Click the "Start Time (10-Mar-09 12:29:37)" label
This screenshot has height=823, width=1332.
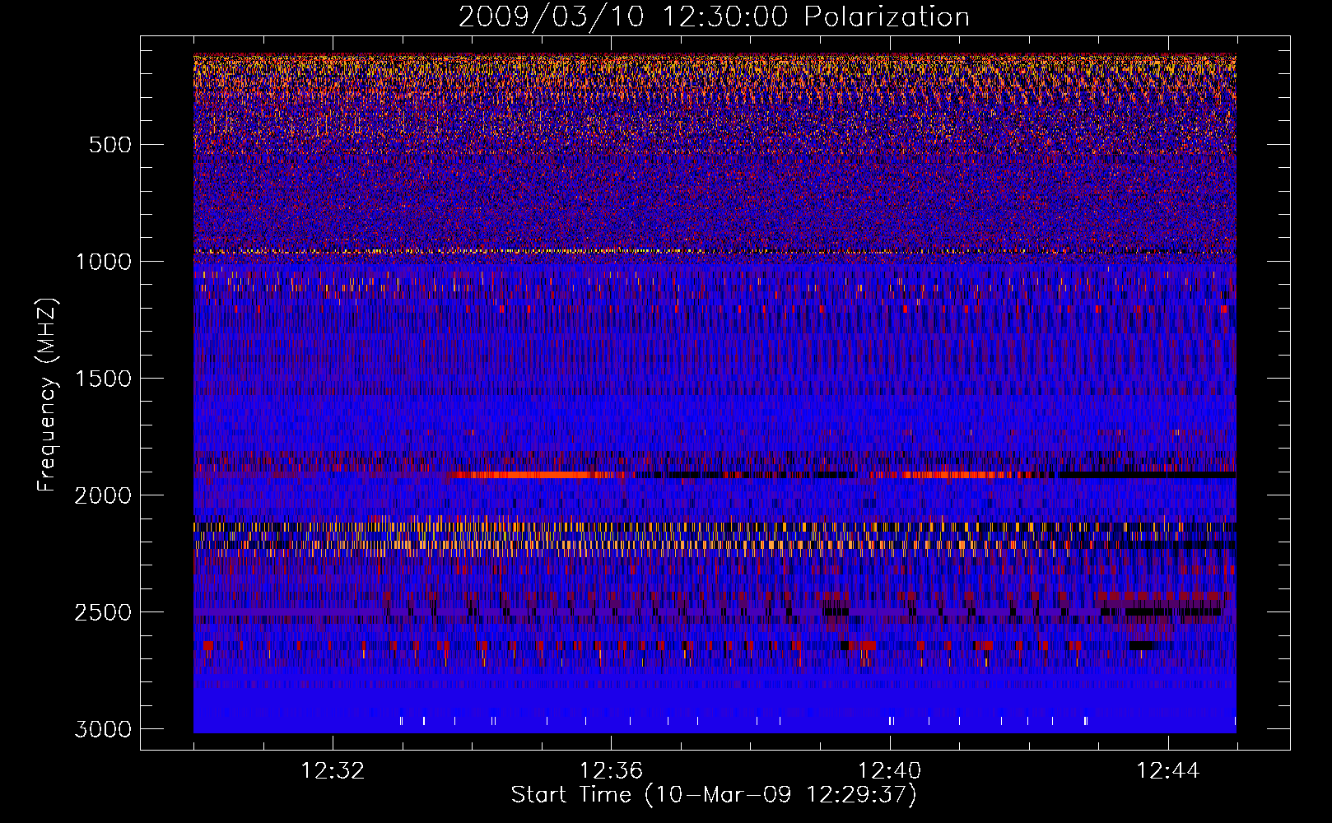pyautogui.click(x=714, y=794)
